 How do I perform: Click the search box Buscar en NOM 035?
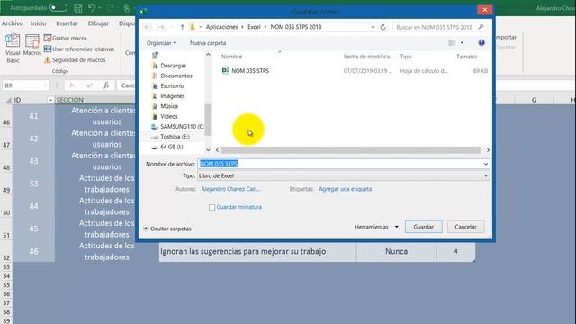click(439, 27)
